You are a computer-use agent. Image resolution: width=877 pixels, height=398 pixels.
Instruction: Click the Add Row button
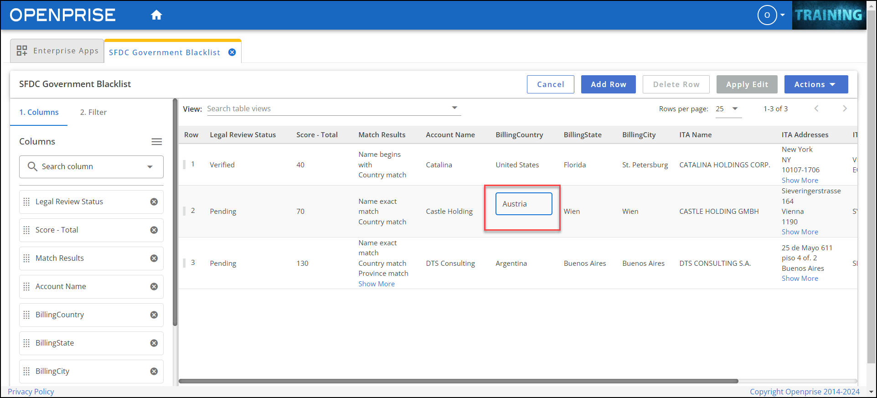pos(608,84)
